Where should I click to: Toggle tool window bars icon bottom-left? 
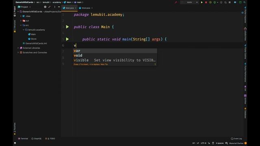point(15,143)
